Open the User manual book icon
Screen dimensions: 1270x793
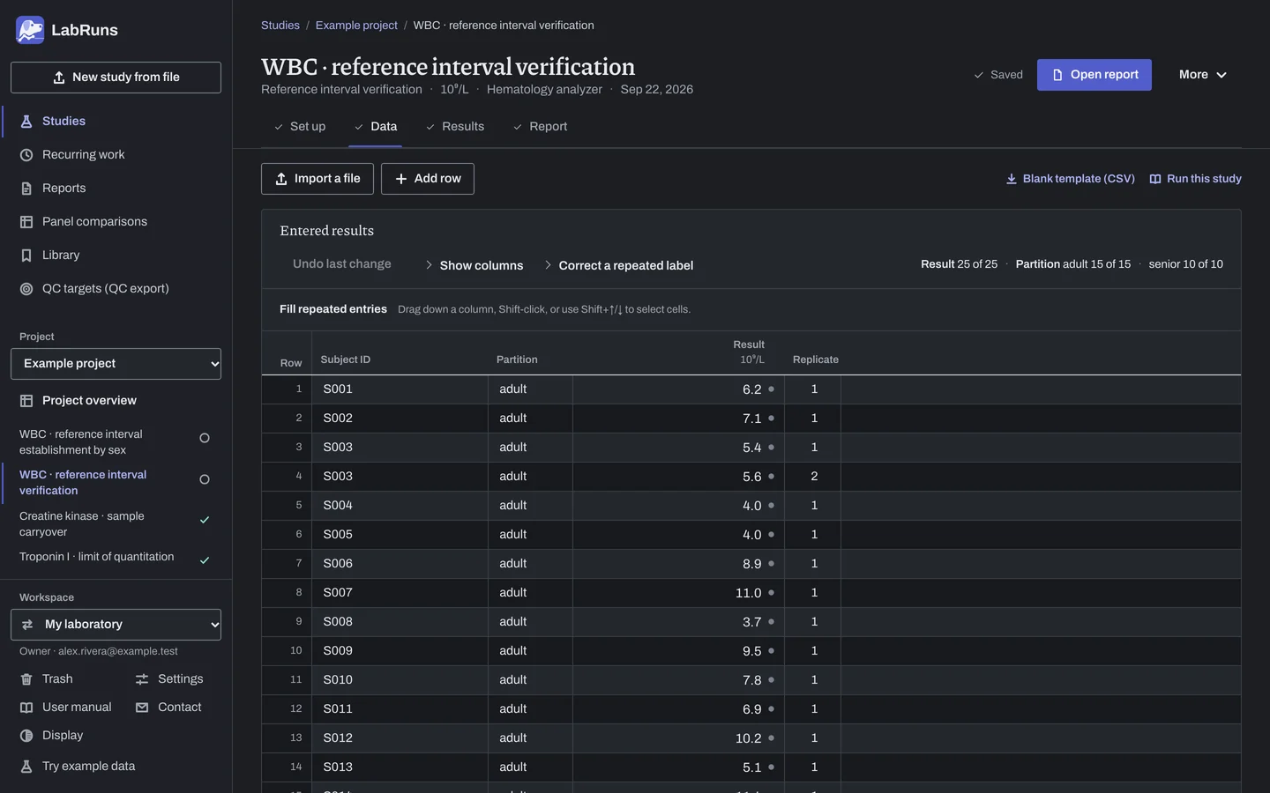click(26, 708)
